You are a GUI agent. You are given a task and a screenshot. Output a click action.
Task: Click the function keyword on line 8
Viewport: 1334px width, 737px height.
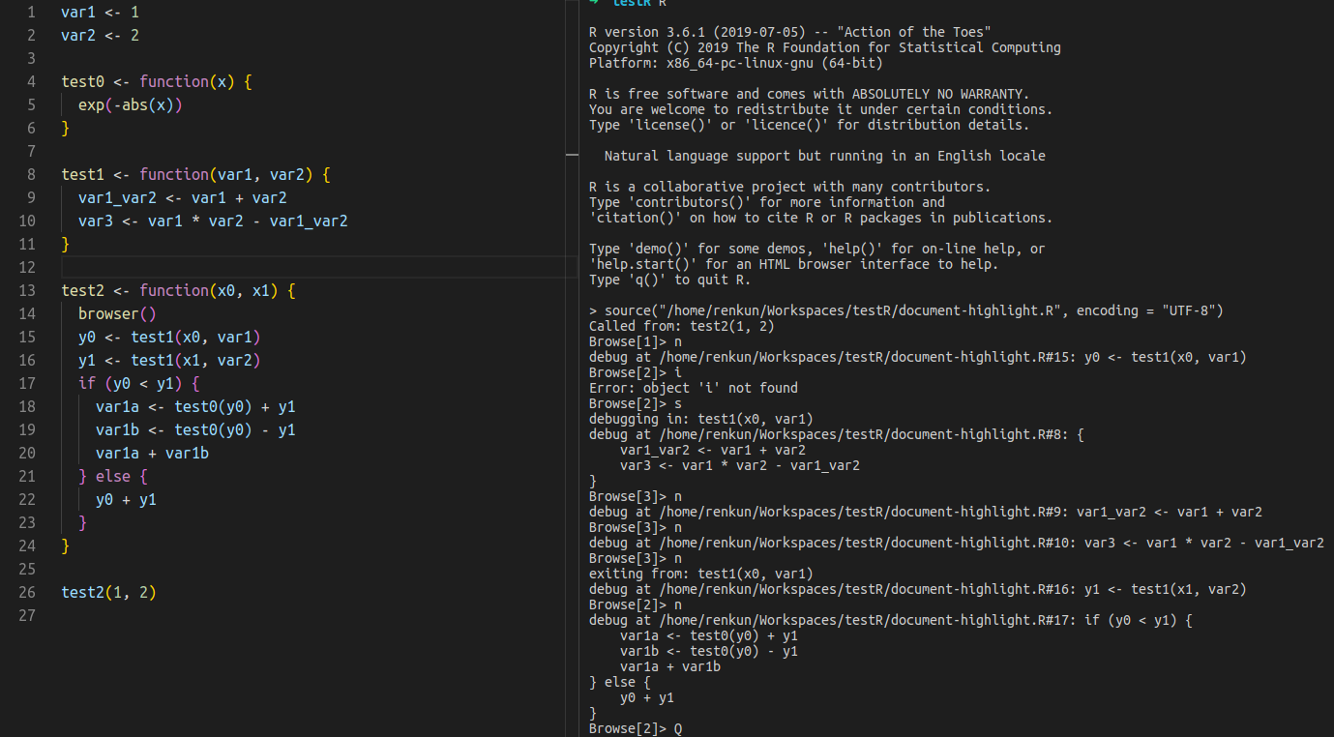(174, 174)
